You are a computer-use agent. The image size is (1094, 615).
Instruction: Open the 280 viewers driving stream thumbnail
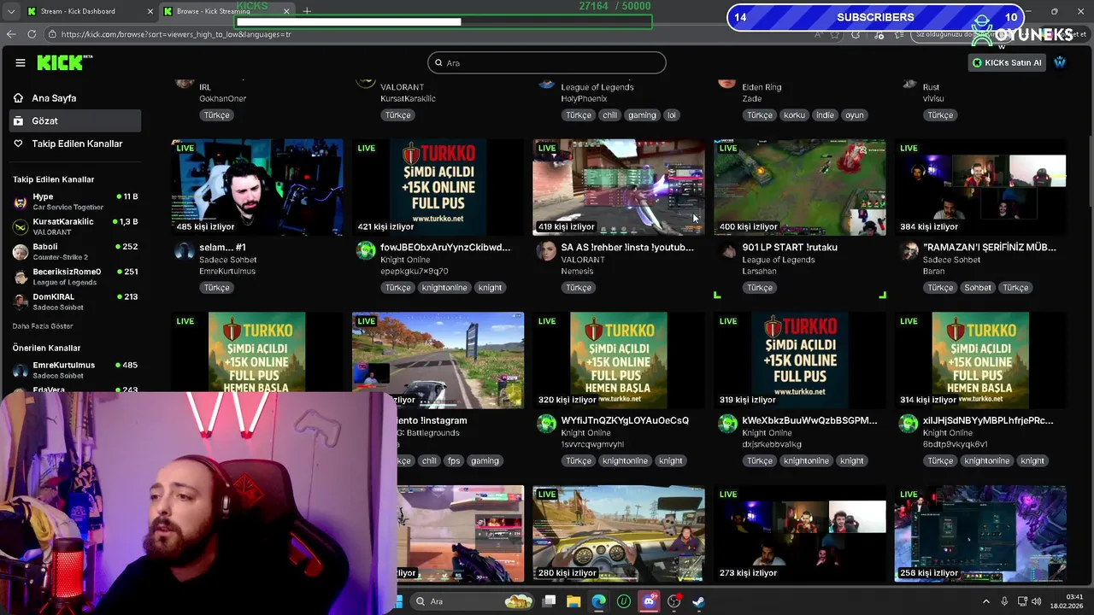pyautogui.click(x=619, y=534)
